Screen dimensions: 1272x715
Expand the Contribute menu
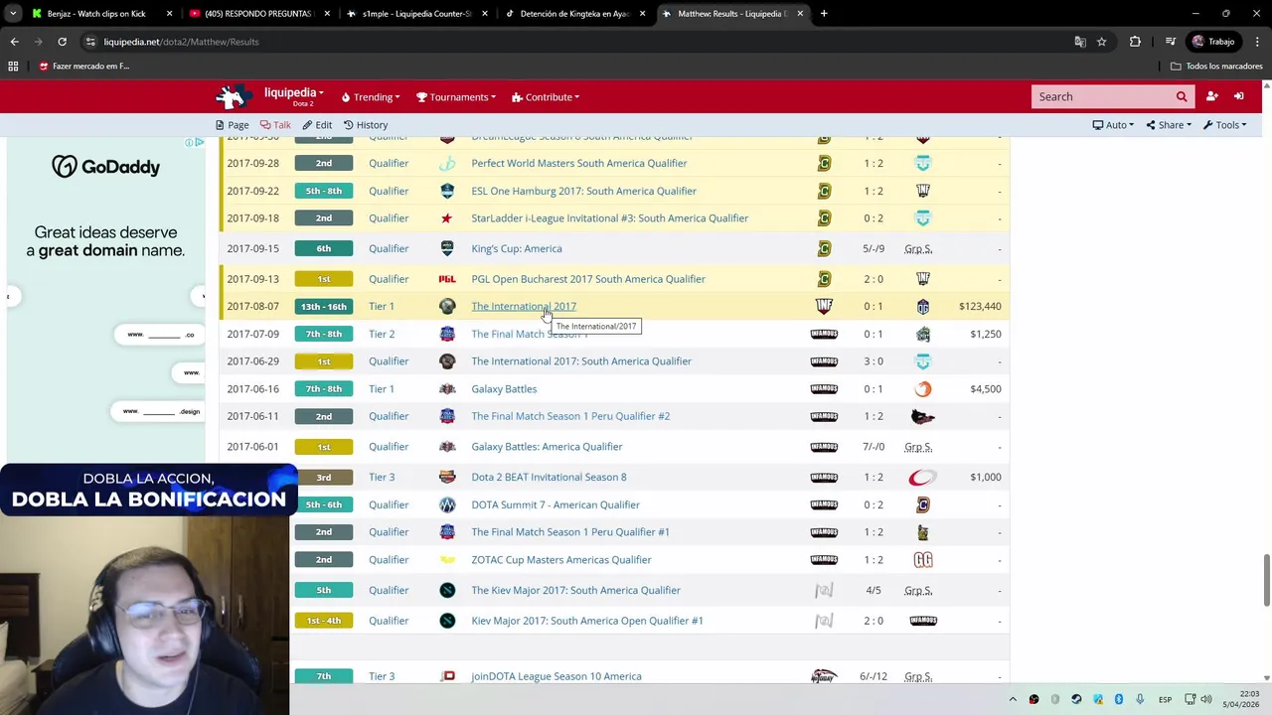tap(546, 97)
